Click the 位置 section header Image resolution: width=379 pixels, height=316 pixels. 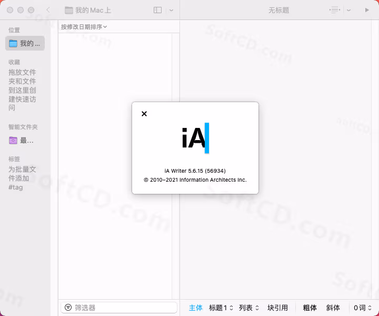(14, 30)
